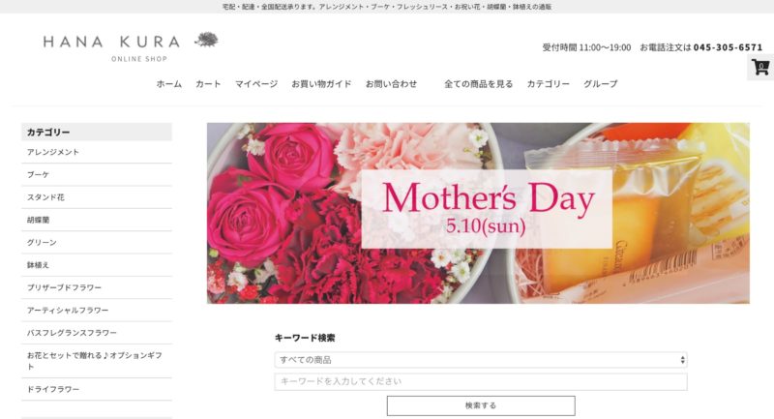Go to ホーム in the navigation
Image resolution: width=774 pixels, height=419 pixels.
pos(168,84)
